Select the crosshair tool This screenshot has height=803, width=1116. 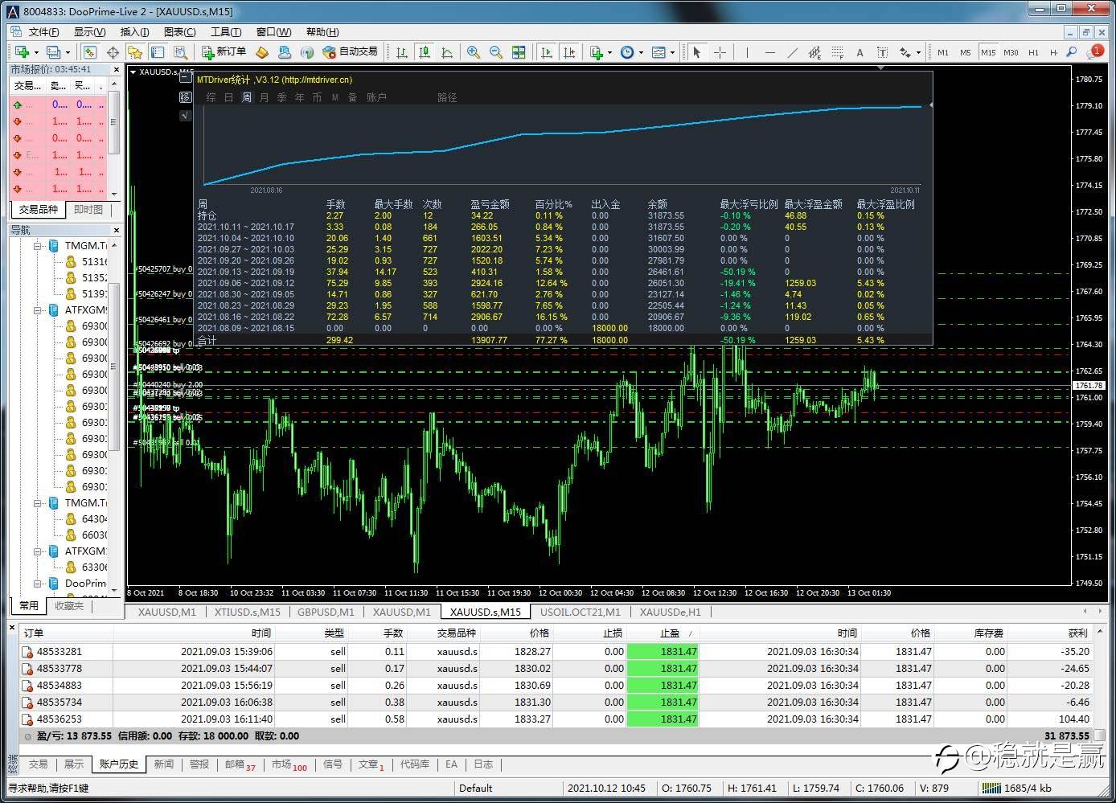(x=720, y=51)
